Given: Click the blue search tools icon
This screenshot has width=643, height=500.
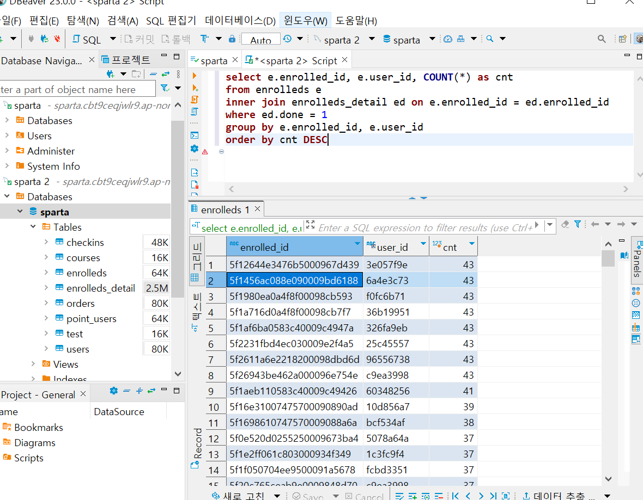Looking at the screenshot, I should point(490,39).
